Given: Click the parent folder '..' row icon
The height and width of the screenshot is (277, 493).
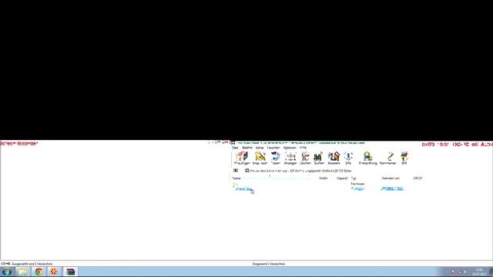Looking at the screenshot, I should pyautogui.click(x=234, y=184).
